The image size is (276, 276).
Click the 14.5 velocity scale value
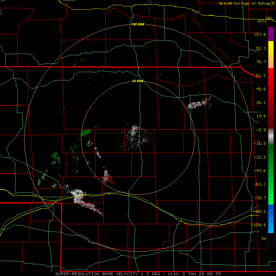(261, 116)
